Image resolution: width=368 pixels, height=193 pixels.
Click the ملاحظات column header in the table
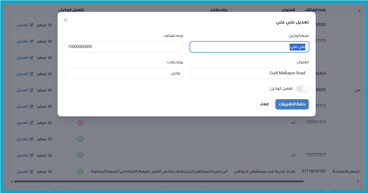point(219,10)
